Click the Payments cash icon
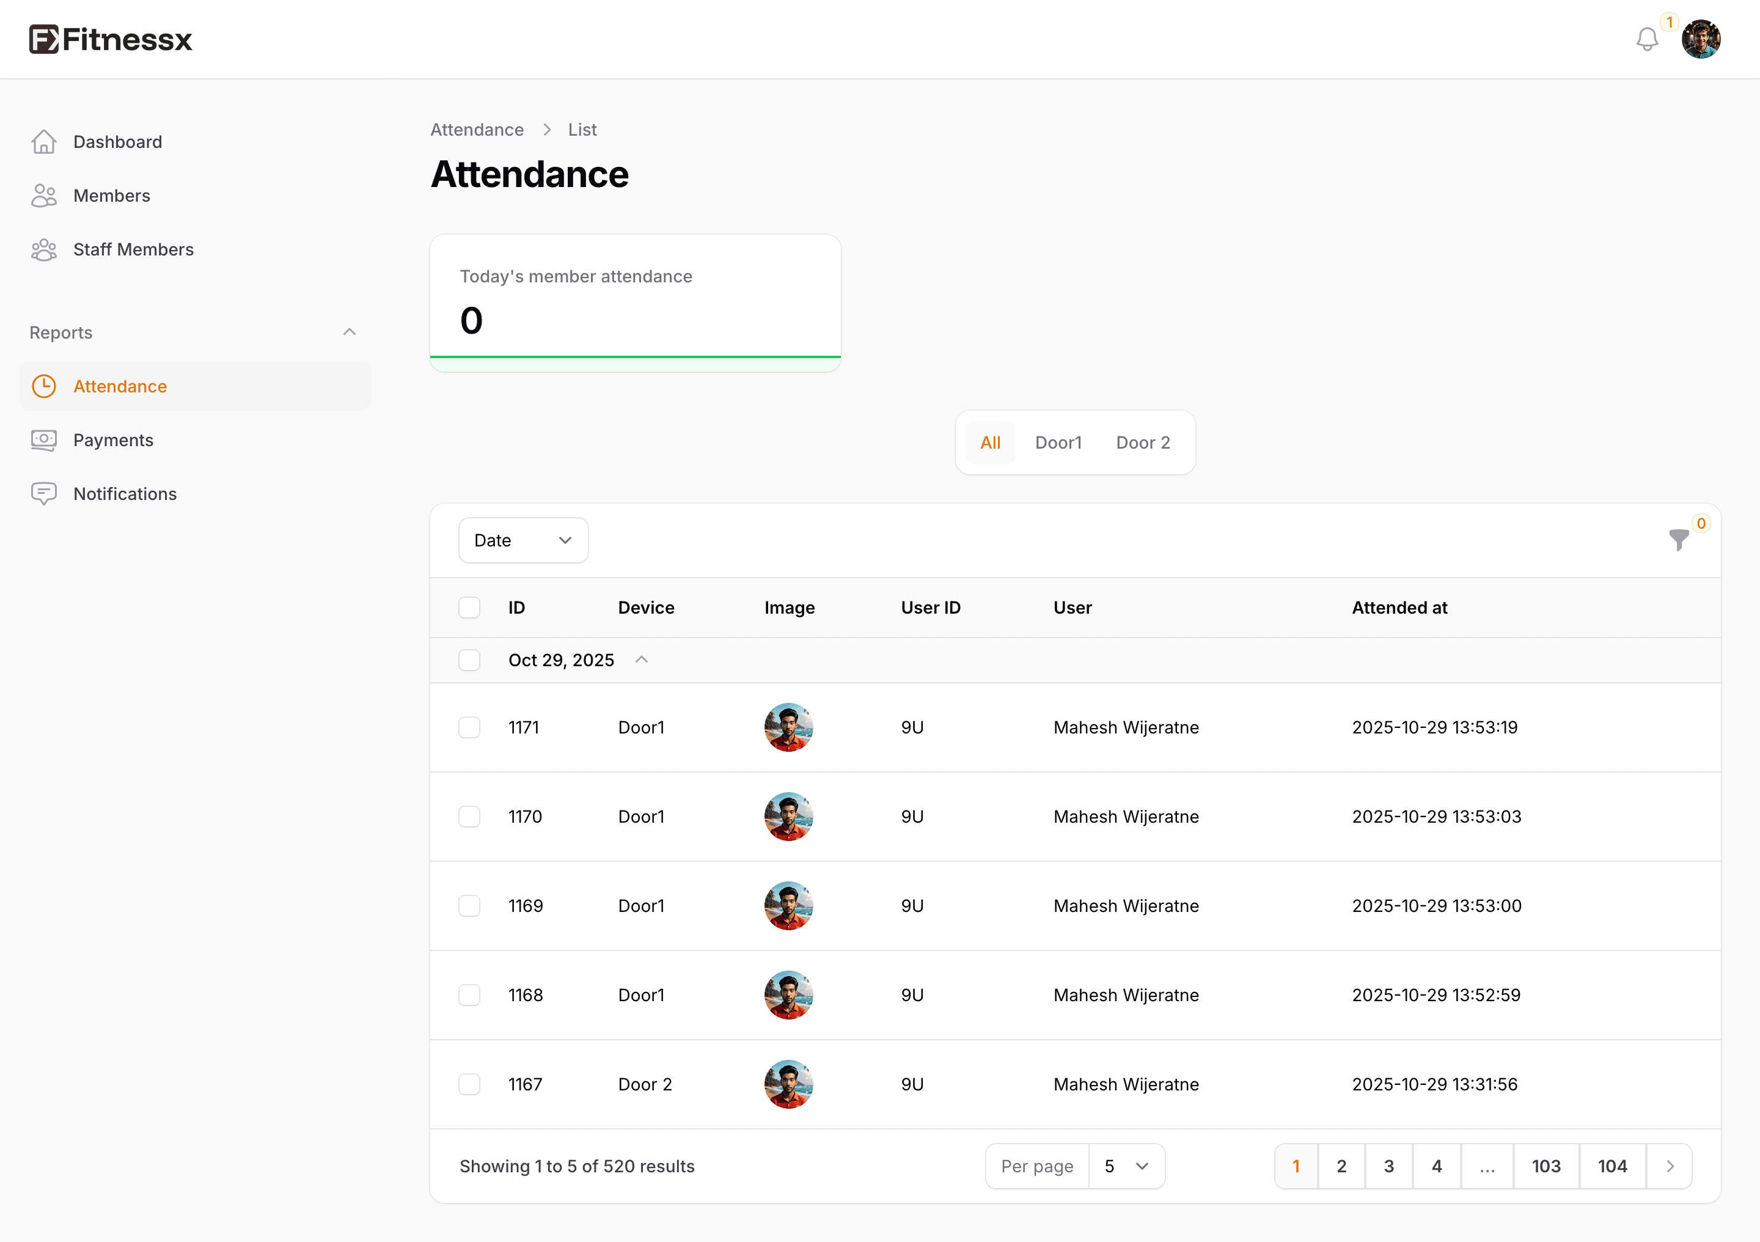The height and width of the screenshot is (1242, 1760). [43, 440]
